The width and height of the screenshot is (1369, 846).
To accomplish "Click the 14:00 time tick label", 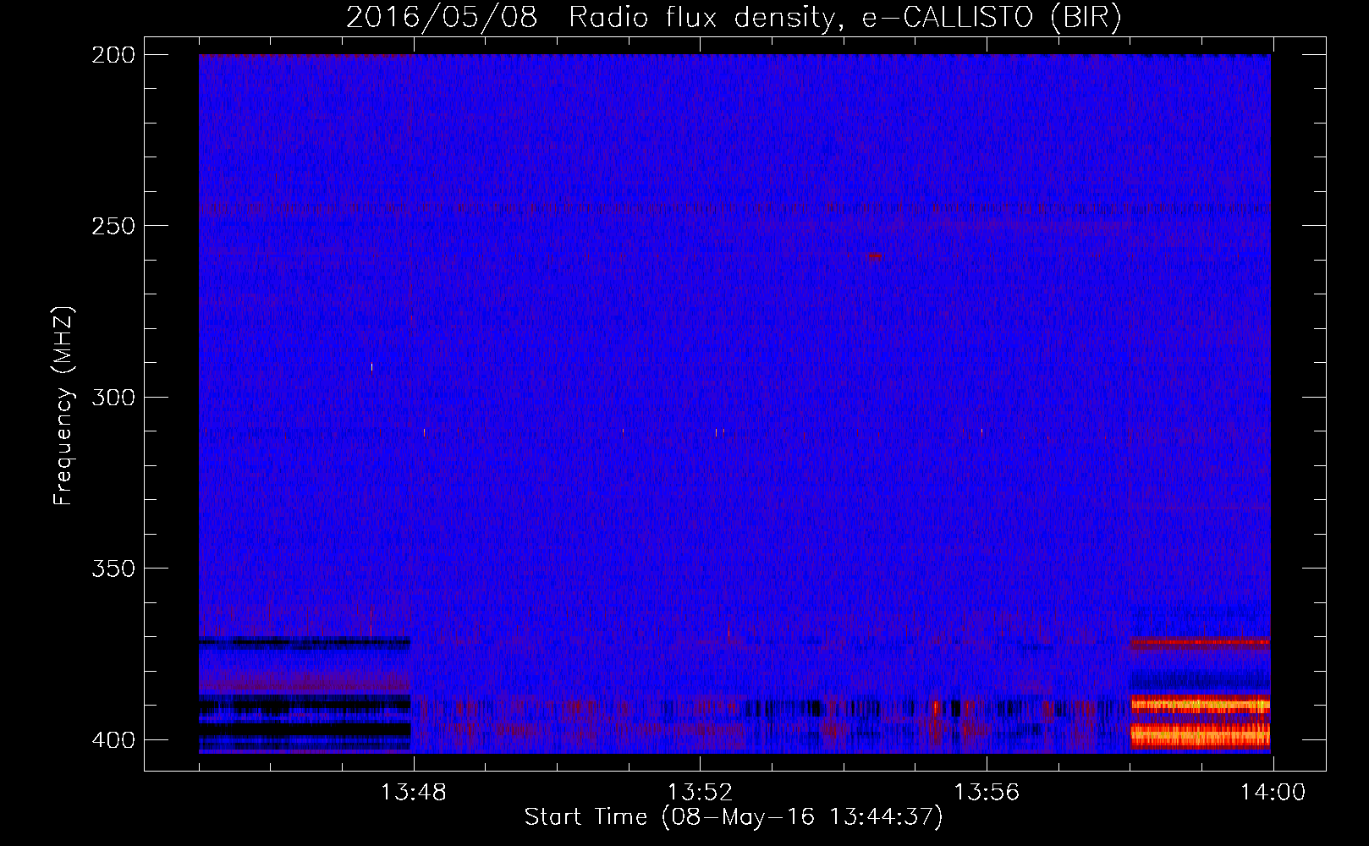I will 1273,793.
